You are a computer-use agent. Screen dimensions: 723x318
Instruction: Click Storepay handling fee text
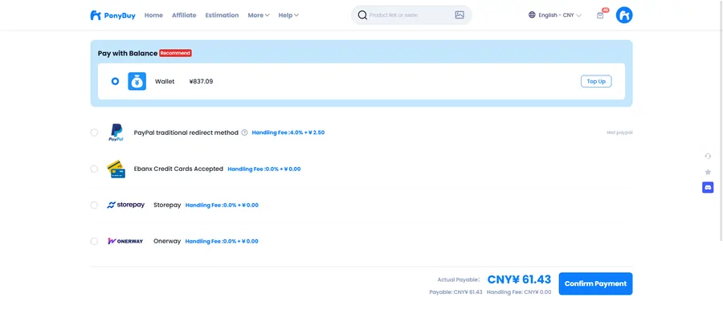(x=222, y=205)
